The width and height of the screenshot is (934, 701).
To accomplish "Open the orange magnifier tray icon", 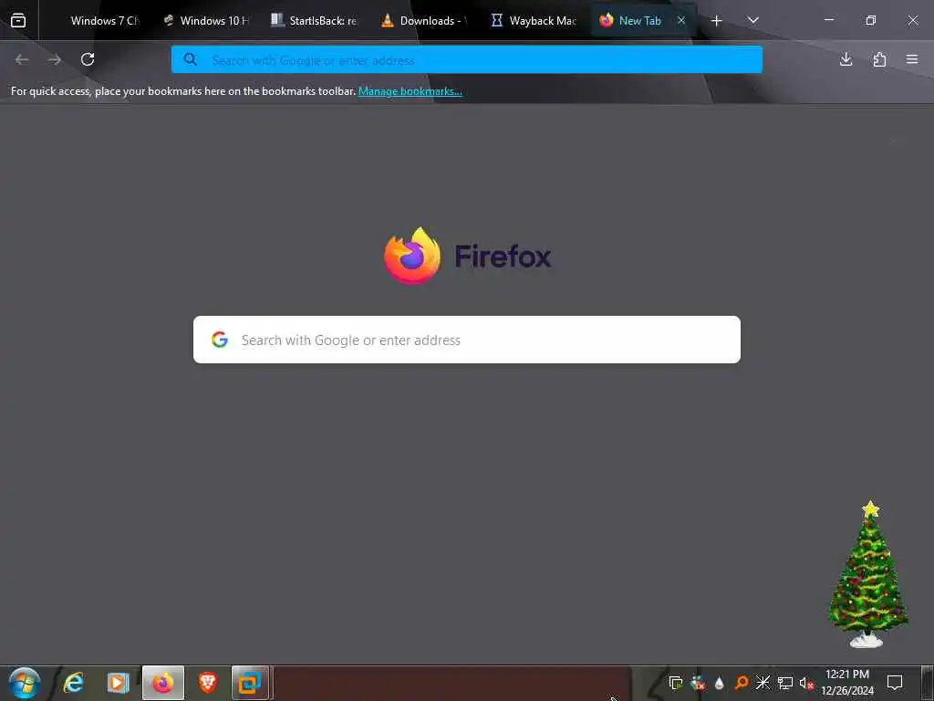I will point(741,683).
